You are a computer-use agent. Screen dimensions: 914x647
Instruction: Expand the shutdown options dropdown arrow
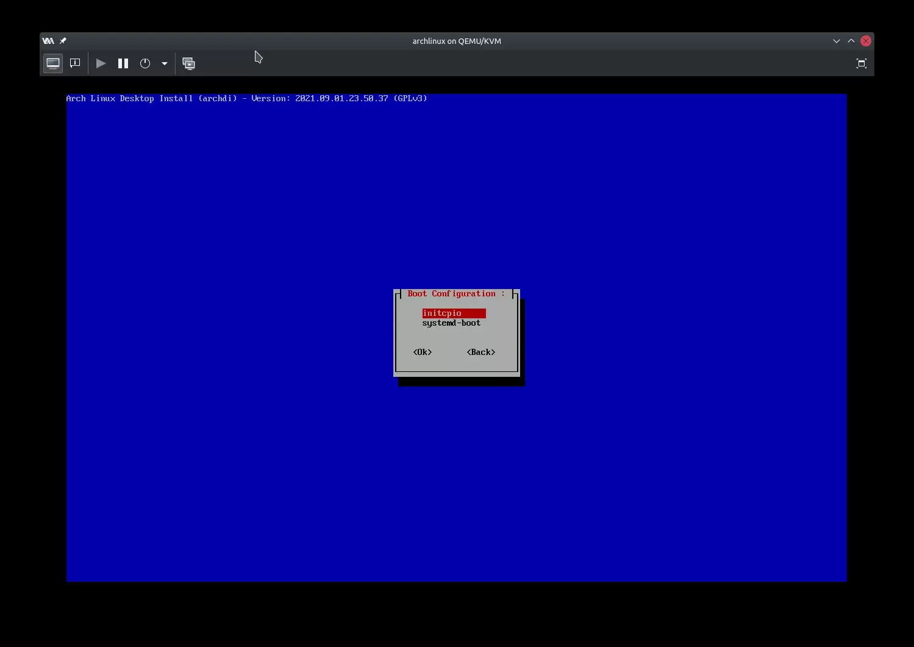165,63
